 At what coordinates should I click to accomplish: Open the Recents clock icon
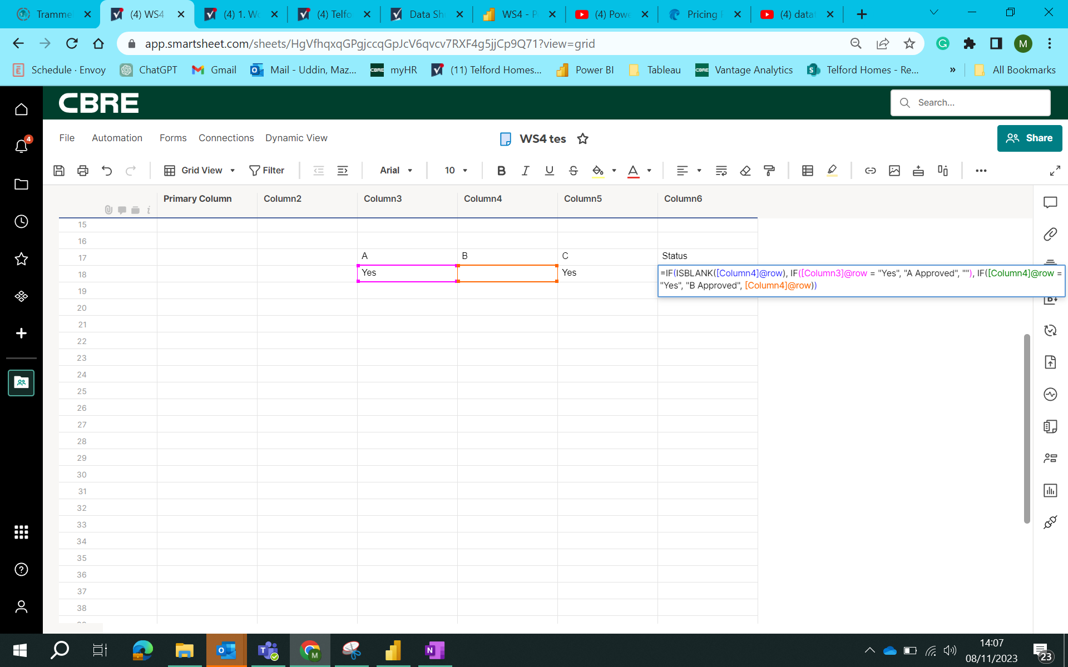coord(21,221)
